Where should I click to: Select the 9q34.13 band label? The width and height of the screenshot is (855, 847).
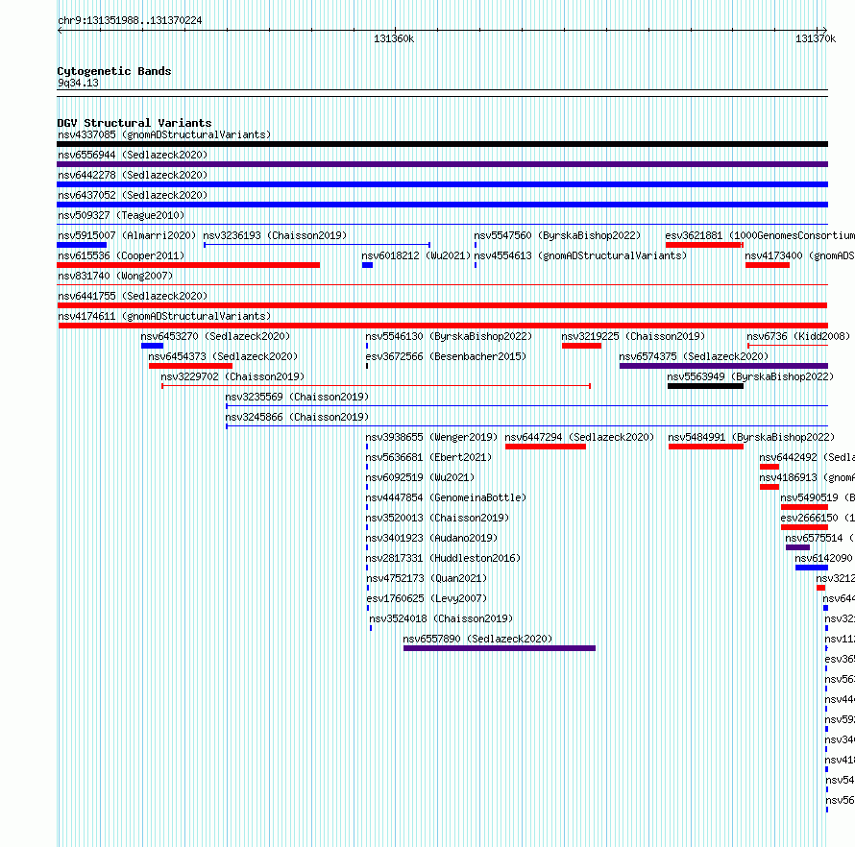click(x=79, y=83)
